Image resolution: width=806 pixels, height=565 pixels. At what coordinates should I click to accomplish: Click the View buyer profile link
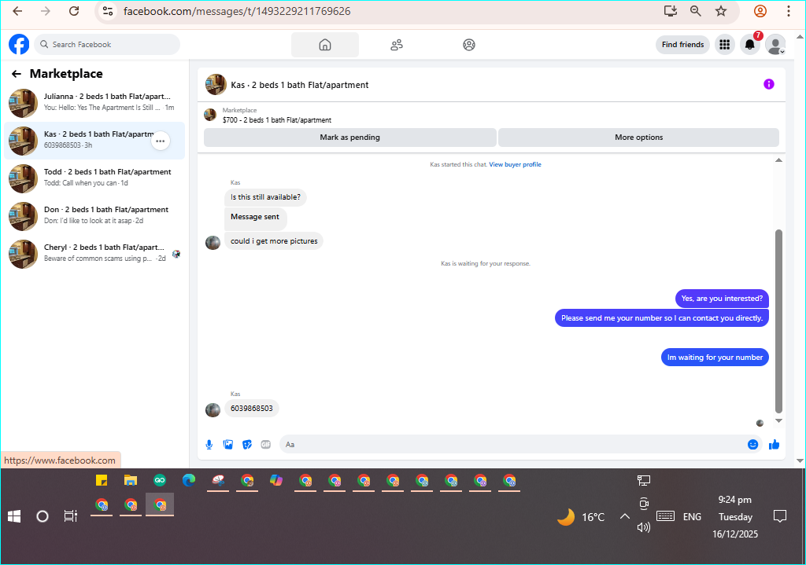coord(515,165)
